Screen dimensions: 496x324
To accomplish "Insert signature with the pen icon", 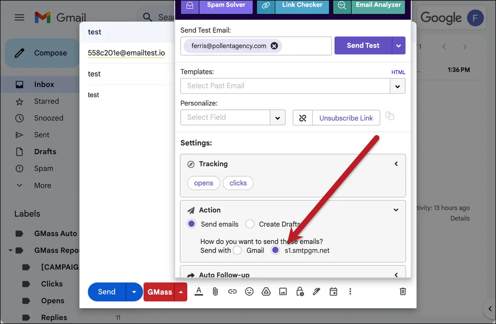I will (x=317, y=291).
